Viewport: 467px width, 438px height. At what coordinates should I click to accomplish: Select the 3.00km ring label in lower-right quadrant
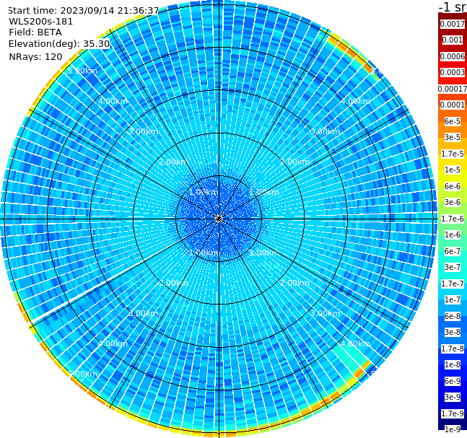325,313
